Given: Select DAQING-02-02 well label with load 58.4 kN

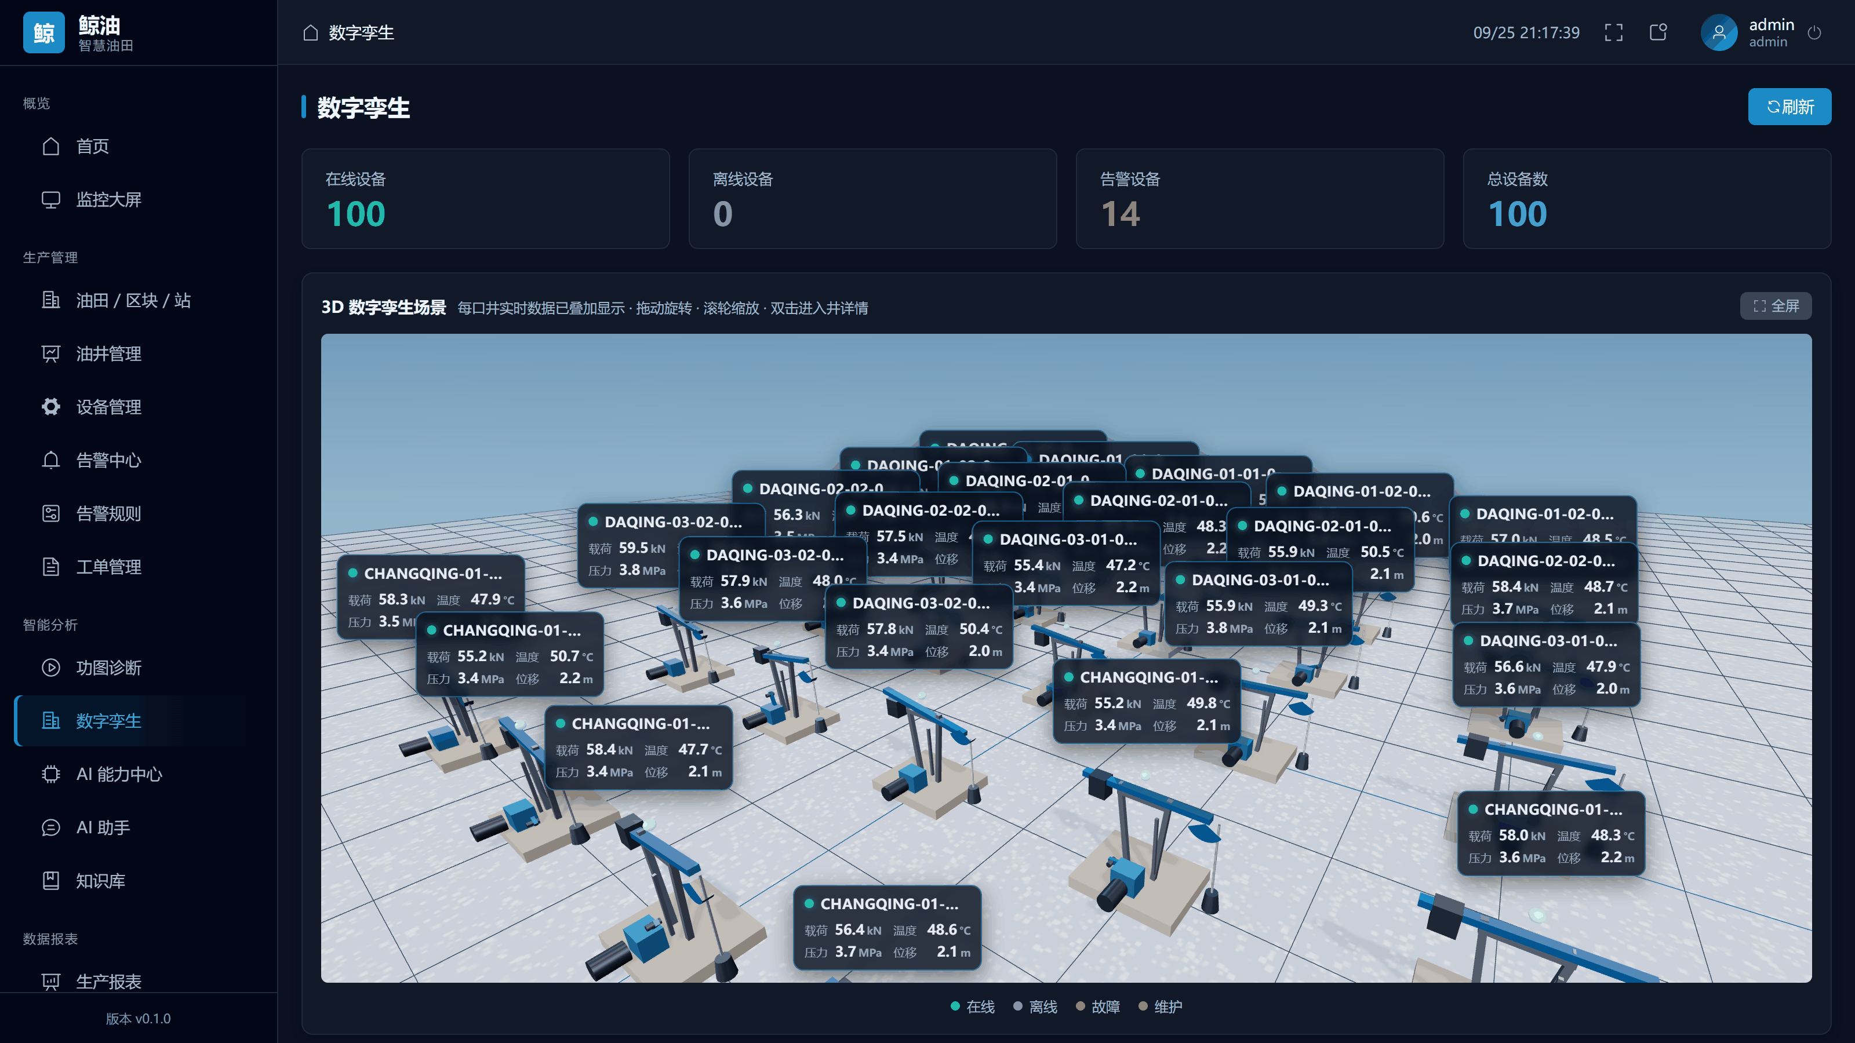Looking at the screenshot, I should coord(1545,585).
